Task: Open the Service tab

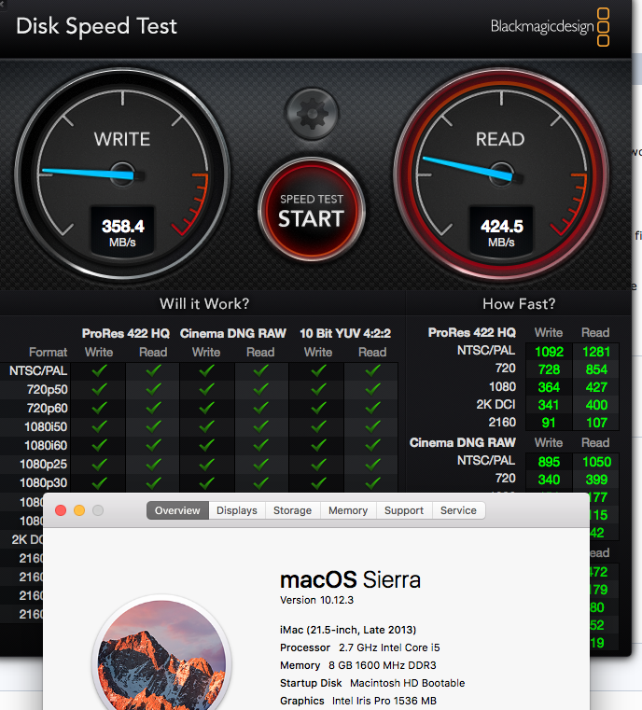Action: (458, 510)
